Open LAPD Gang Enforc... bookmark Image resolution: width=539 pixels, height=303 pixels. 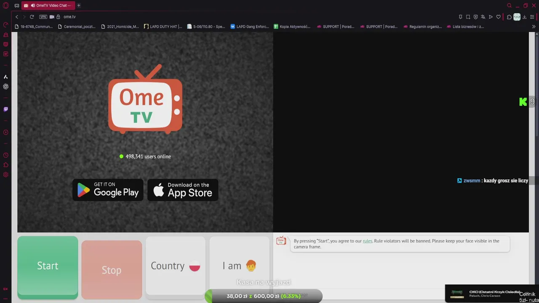tap(250, 27)
